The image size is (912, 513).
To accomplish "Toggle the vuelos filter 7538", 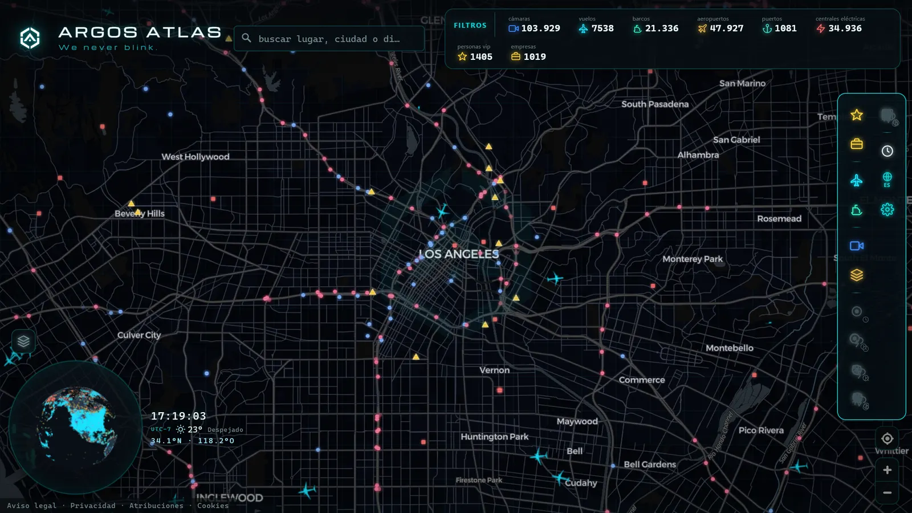I will (596, 25).
